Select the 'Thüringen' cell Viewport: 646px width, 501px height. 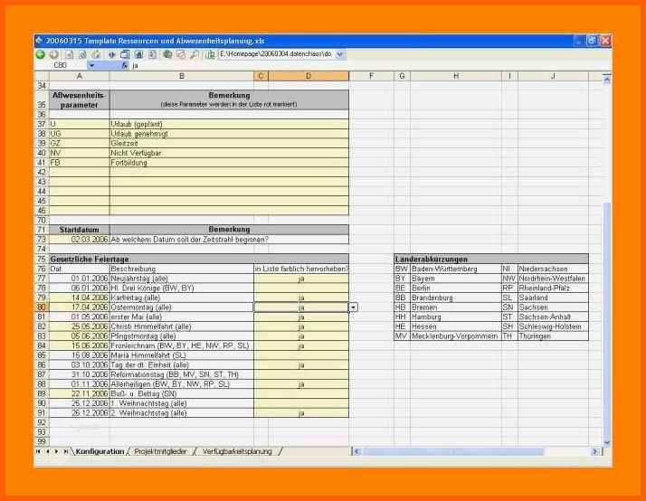[553, 336]
